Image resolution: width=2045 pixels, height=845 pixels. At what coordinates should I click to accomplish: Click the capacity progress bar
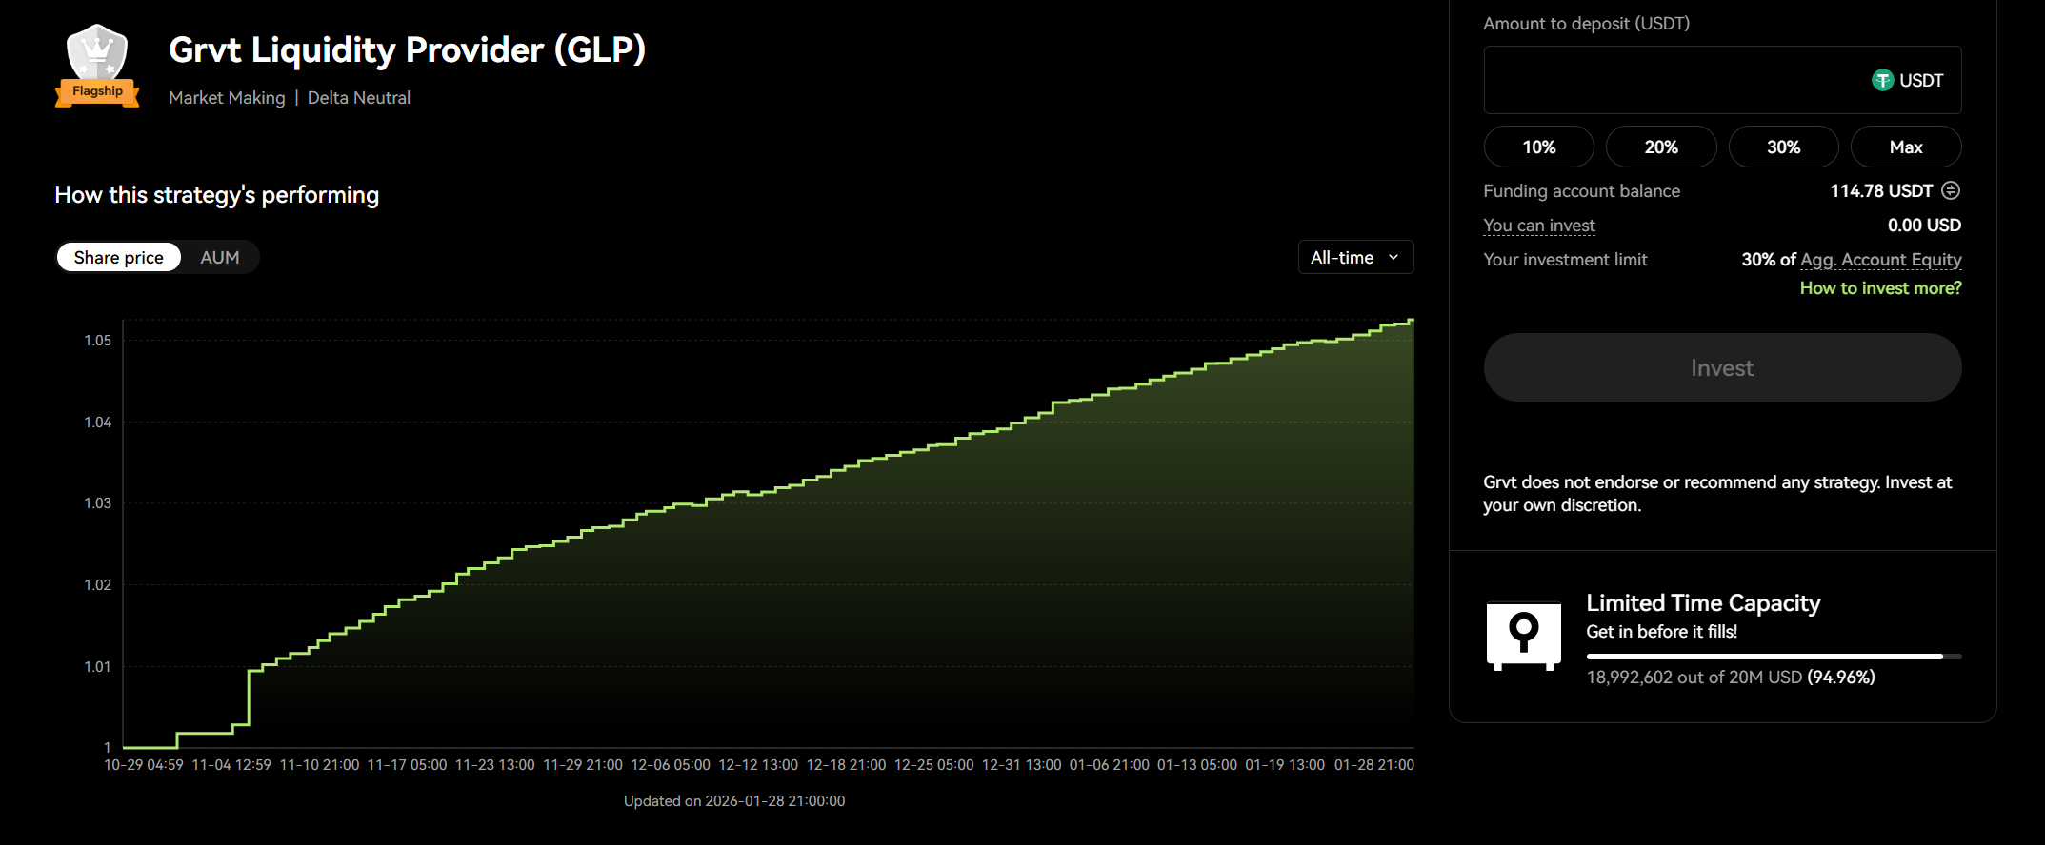[x=1774, y=657]
